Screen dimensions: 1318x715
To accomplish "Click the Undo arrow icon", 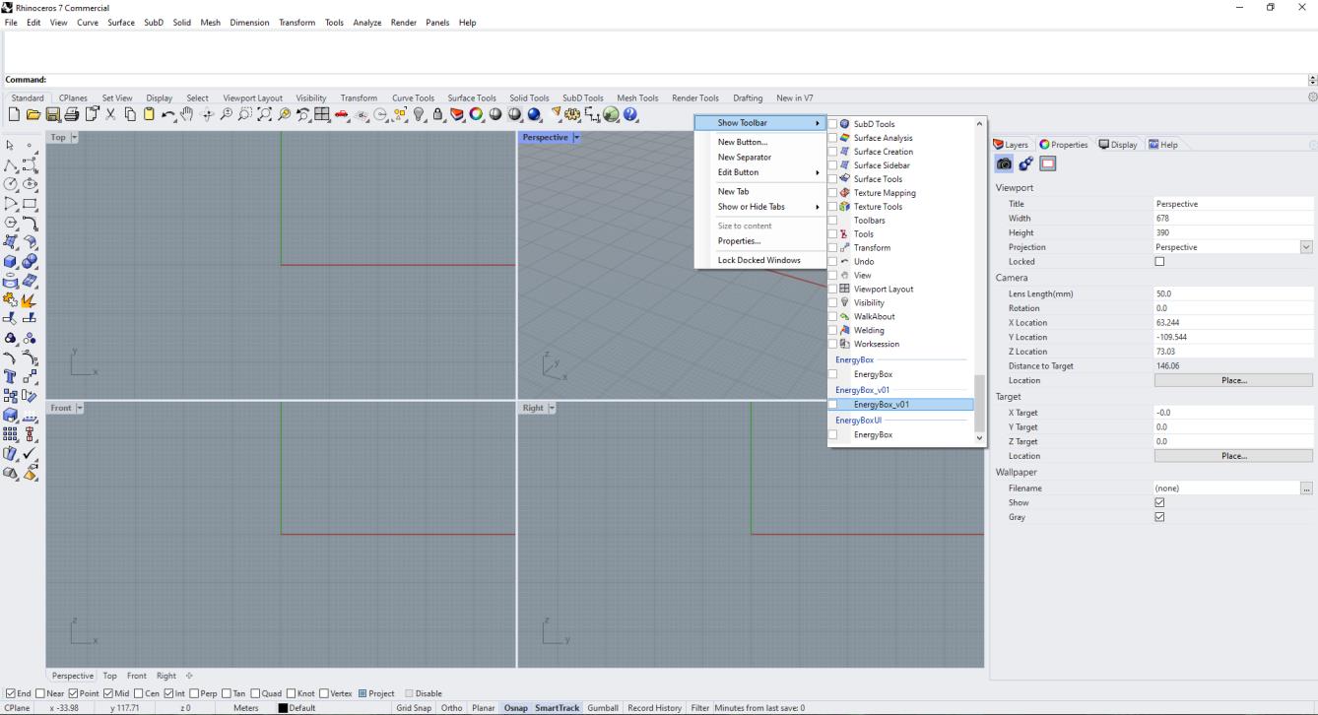I will click(168, 115).
